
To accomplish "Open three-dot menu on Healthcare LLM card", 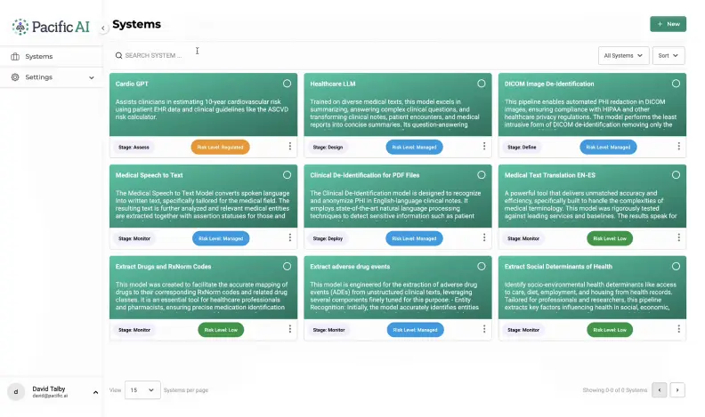I will pyautogui.click(x=484, y=147).
